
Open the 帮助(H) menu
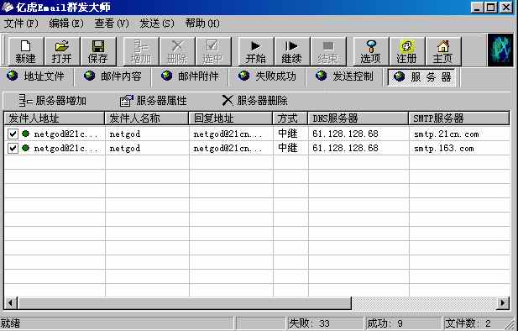202,24
